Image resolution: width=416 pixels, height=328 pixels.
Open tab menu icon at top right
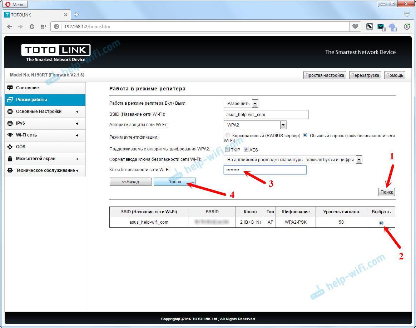click(x=407, y=15)
